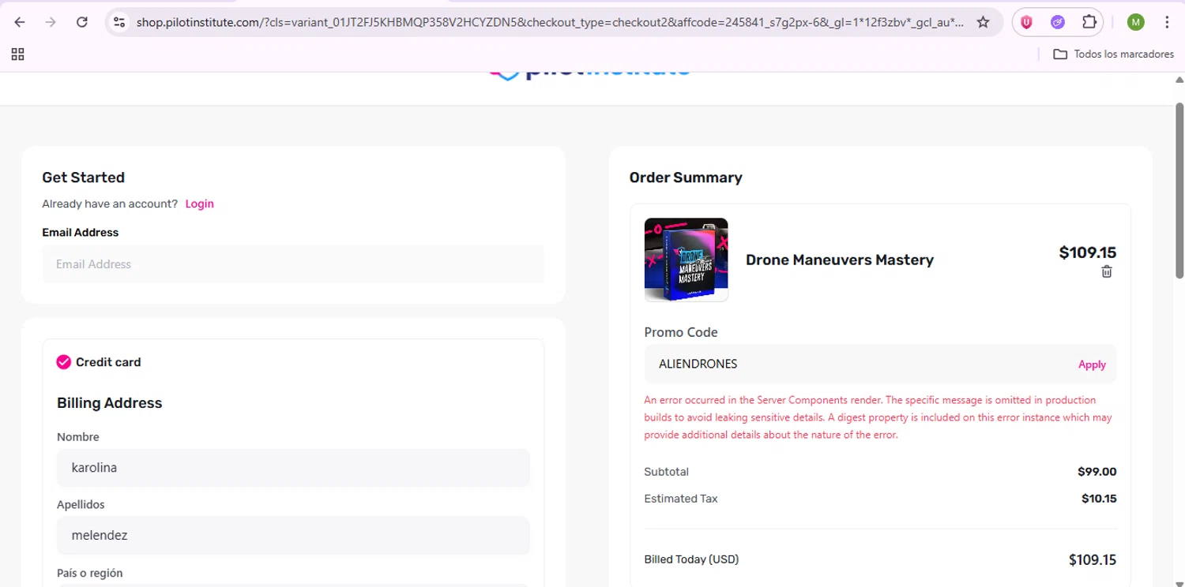Image resolution: width=1185 pixels, height=587 pixels.
Task: Go back to the previous page
Action: coord(20,22)
